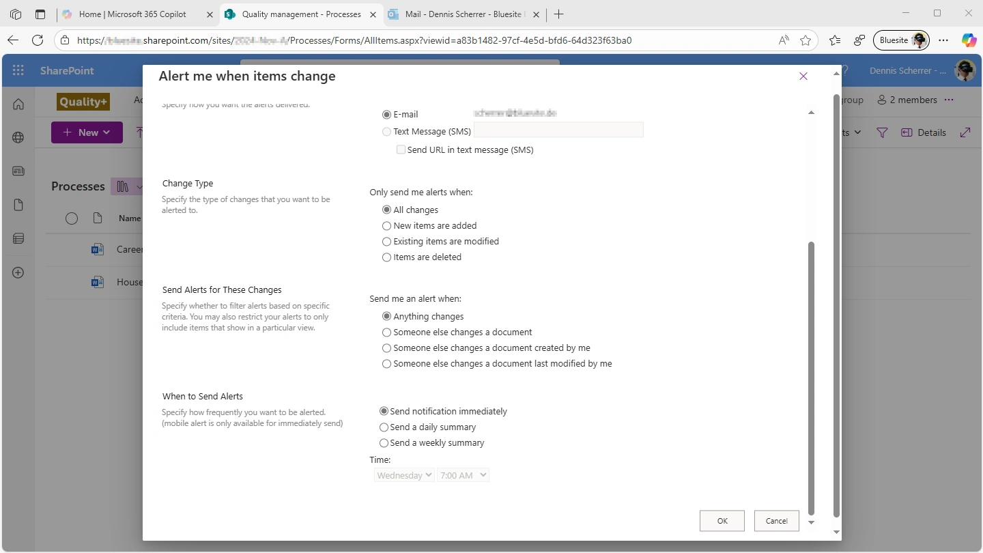Switch to Mail Dennis Scherrer tab
The width and height of the screenshot is (983, 553).
[465, 14]
